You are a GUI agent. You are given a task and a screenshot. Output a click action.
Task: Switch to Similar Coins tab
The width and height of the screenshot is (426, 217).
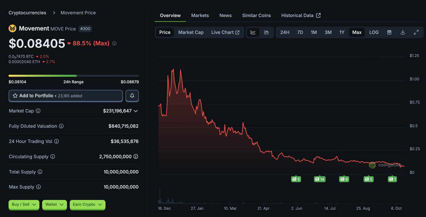pos(256,16)
